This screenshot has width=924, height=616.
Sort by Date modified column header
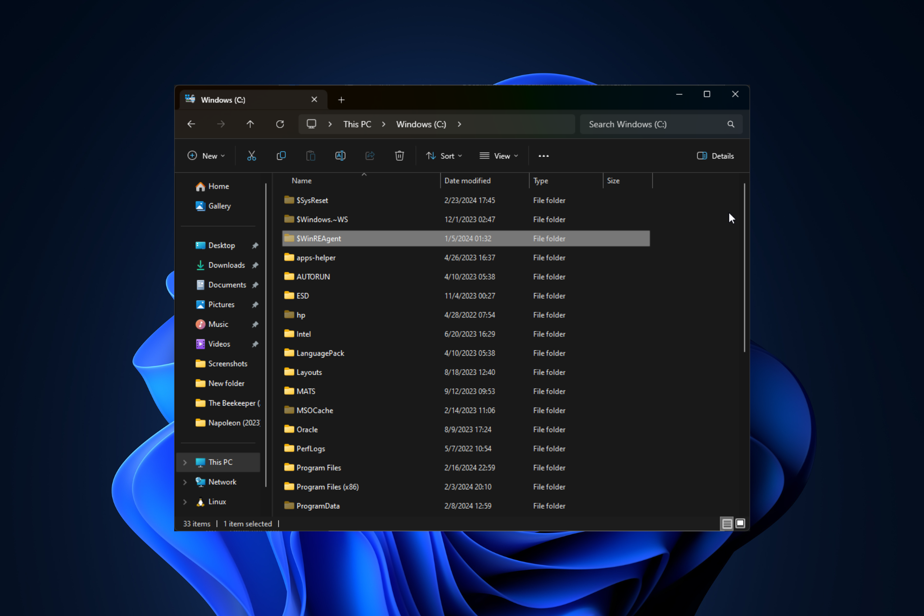467,181
